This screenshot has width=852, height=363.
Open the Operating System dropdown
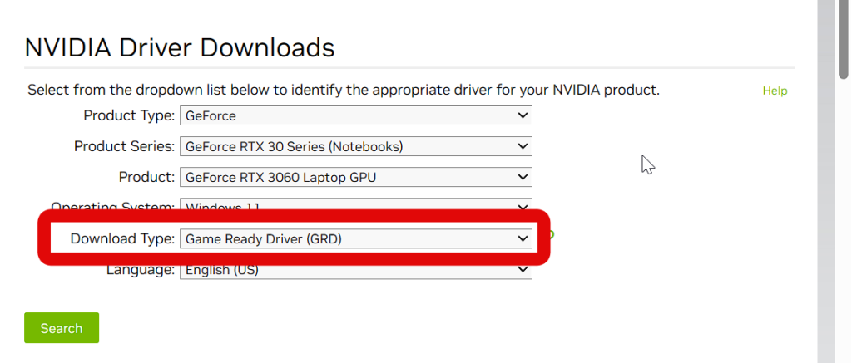tap(355, 204)
